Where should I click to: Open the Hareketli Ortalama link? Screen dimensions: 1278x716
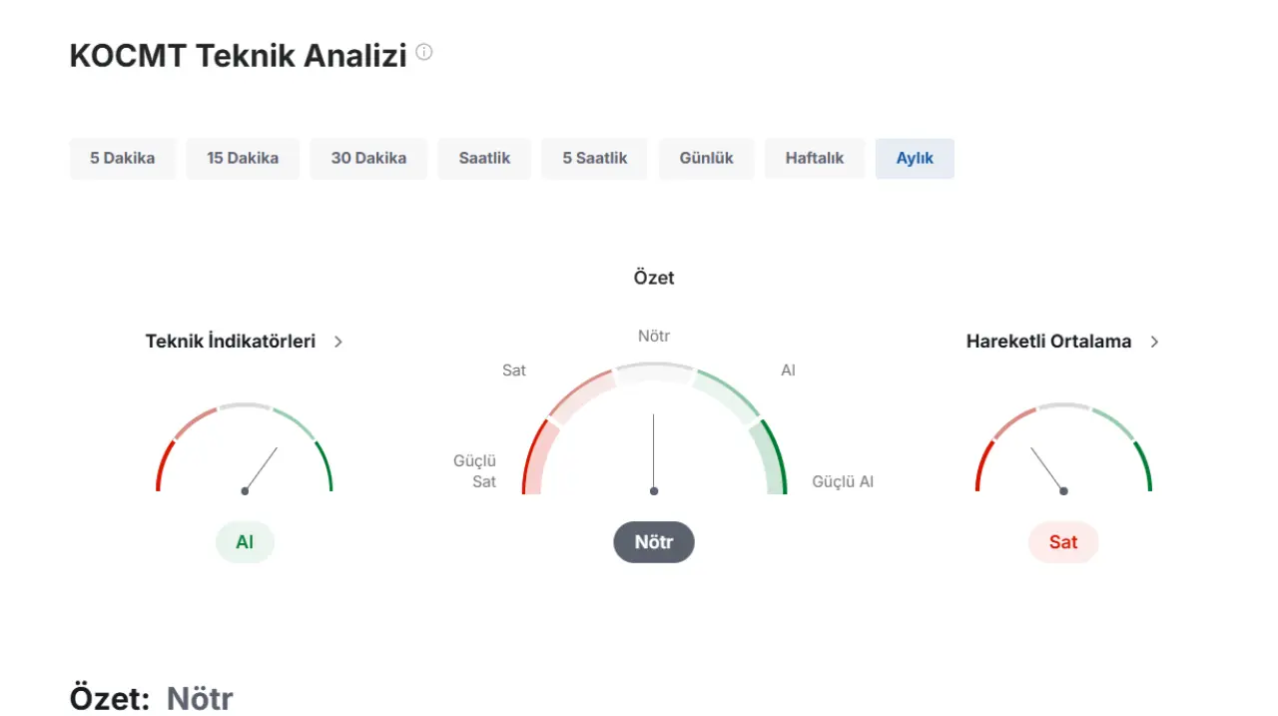[x=1048, y=342]
